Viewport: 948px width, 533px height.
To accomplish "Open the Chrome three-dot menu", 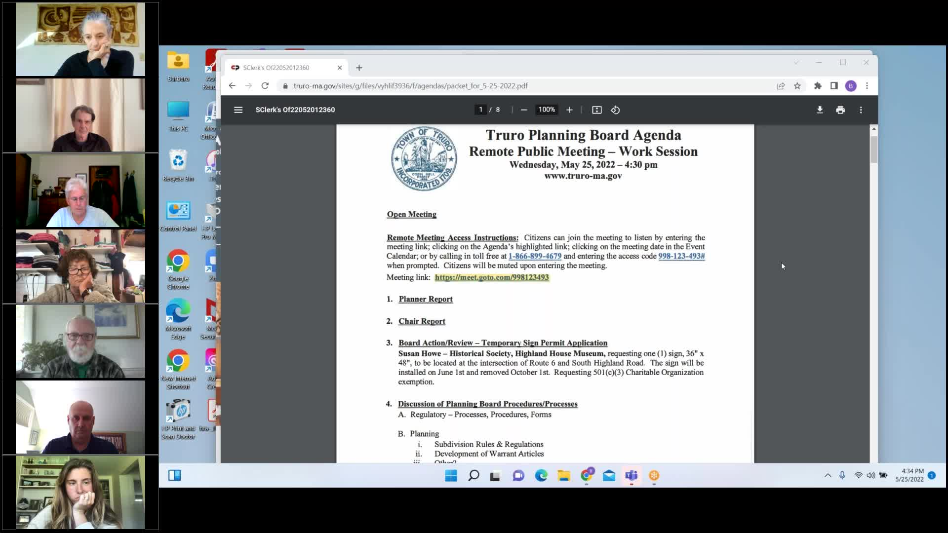I will (867, 86).
